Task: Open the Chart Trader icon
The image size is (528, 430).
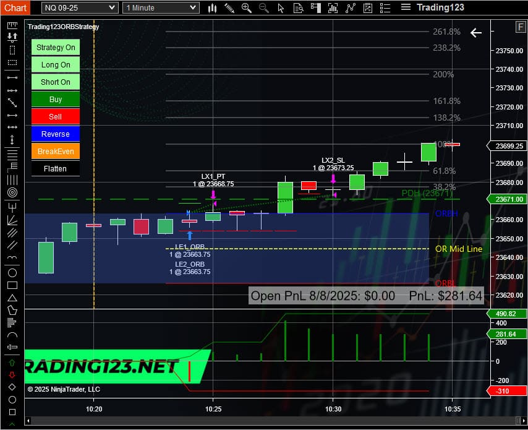Action: tap(315, 8)
